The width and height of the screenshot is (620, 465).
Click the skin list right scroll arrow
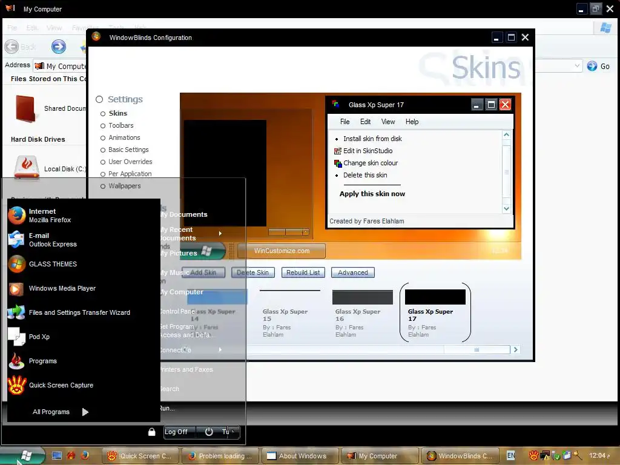coord(515,349)
